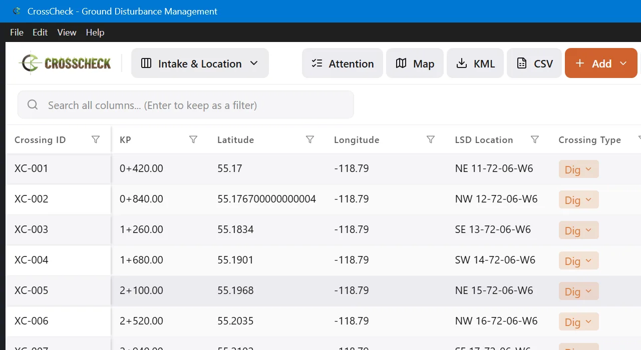Sort by Crossing ID column header
This screenshot has height=350, width=641.
pyautogui.click(x=40, y=139)
